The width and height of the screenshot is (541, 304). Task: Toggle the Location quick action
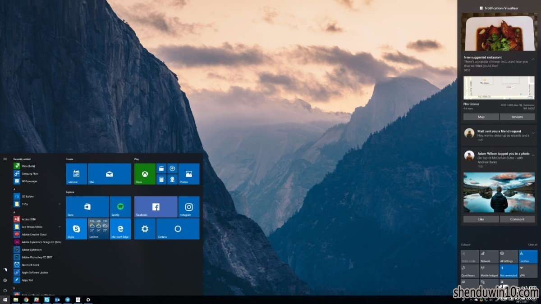point(528,257)
